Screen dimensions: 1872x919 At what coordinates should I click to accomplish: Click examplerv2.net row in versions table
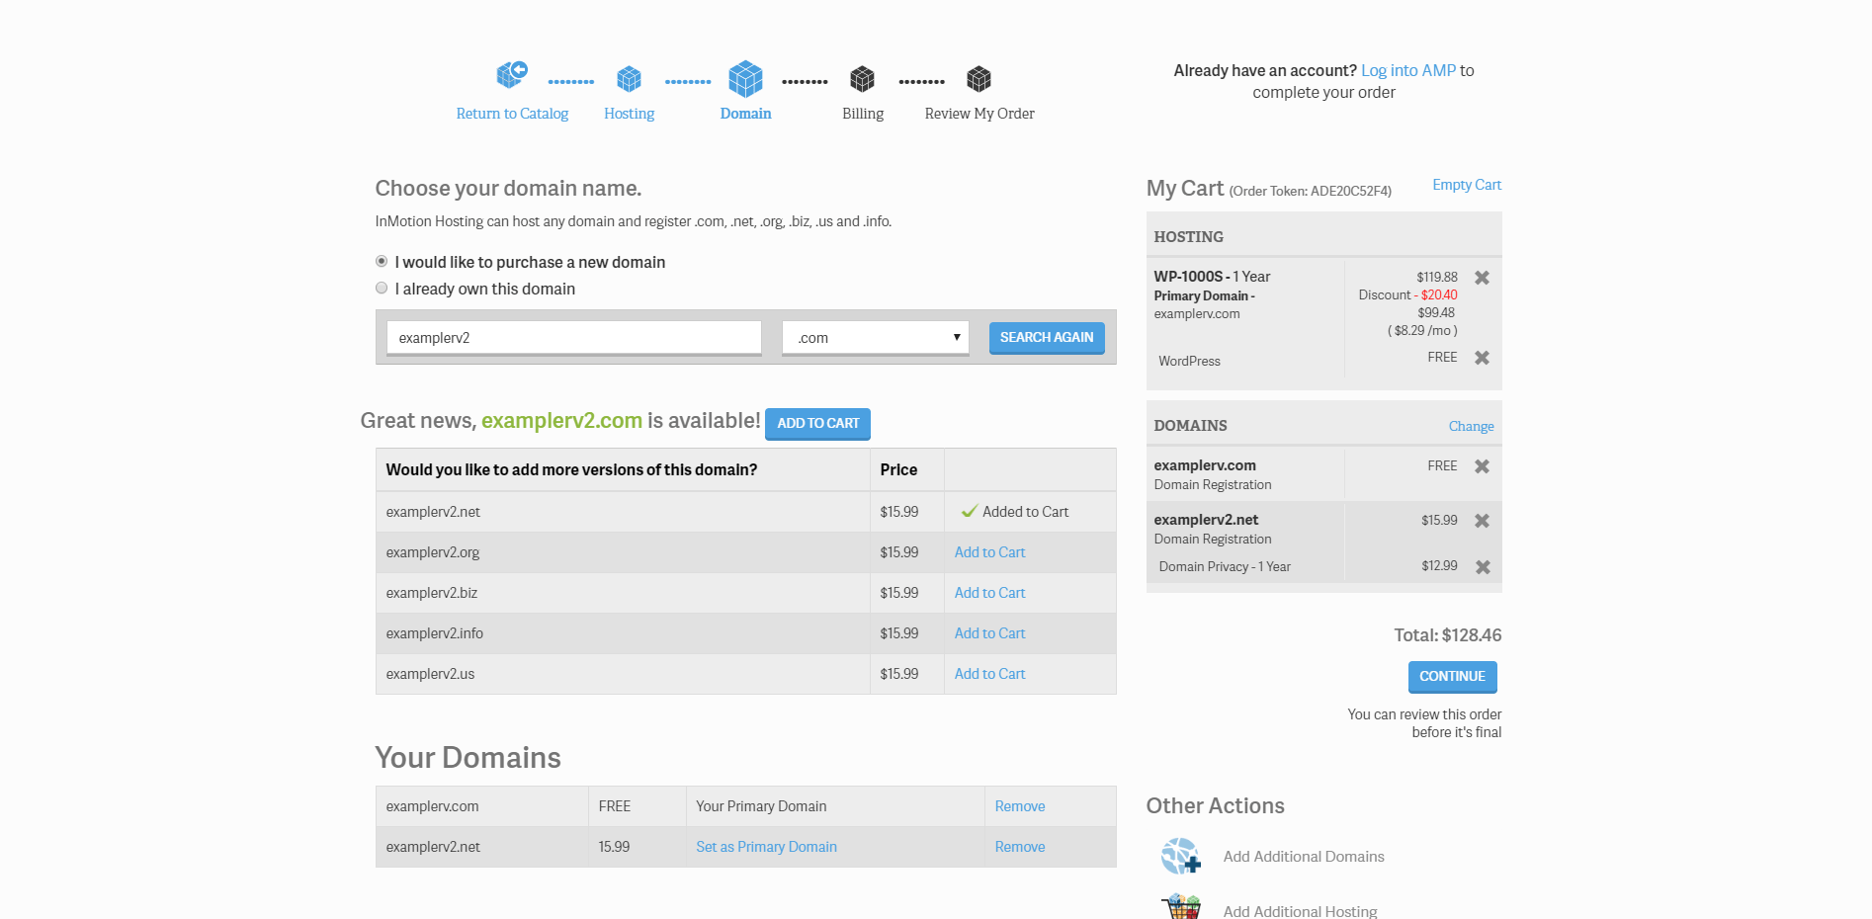(746, 512)
